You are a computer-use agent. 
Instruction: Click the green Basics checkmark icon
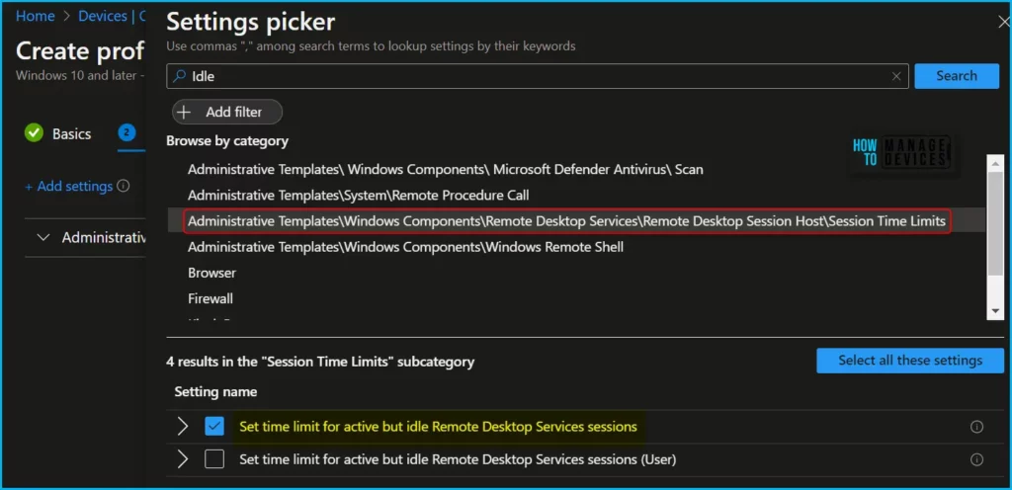[x=34, y=133]
